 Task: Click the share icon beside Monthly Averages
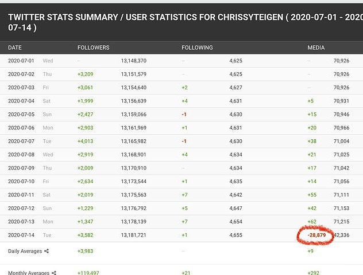[x=54, y=273]
